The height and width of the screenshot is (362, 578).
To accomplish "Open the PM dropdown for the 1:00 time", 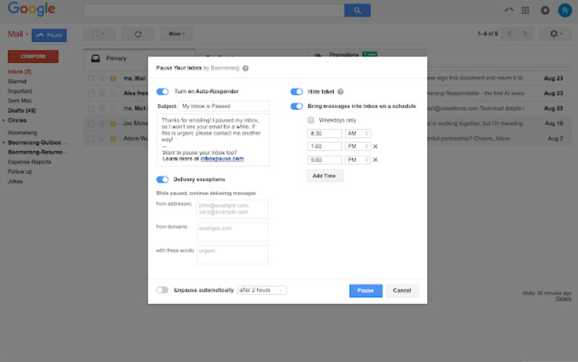I will [357, 147].
